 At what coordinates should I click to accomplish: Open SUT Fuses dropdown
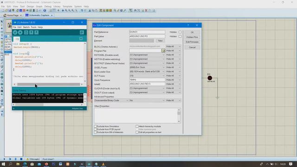[147, 76]
